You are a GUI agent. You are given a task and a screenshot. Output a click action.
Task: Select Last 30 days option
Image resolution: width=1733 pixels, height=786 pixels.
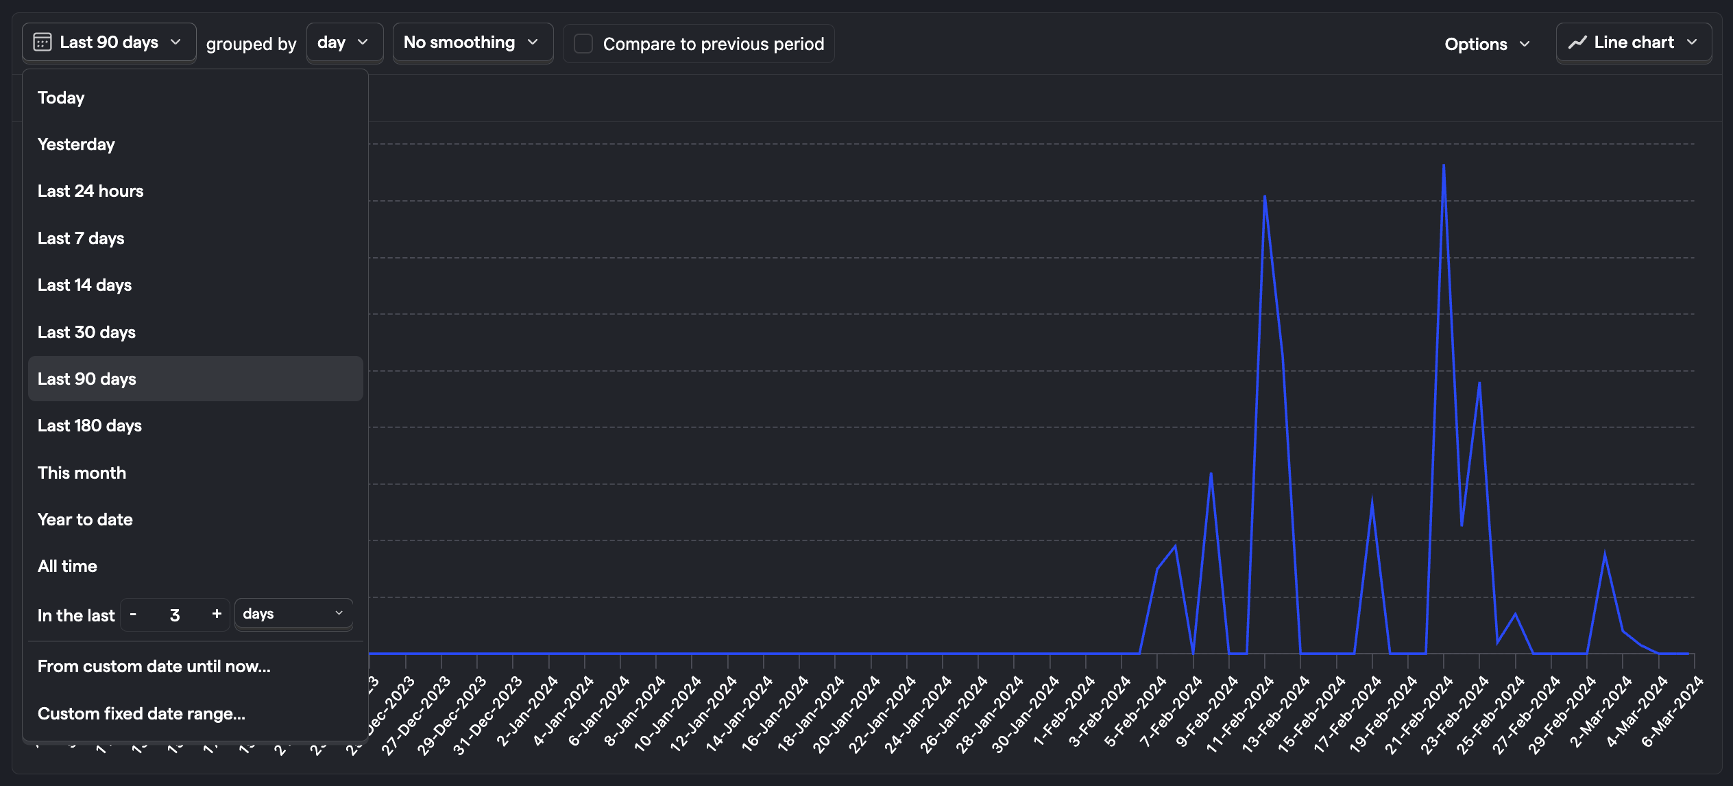tap(195, 332)
